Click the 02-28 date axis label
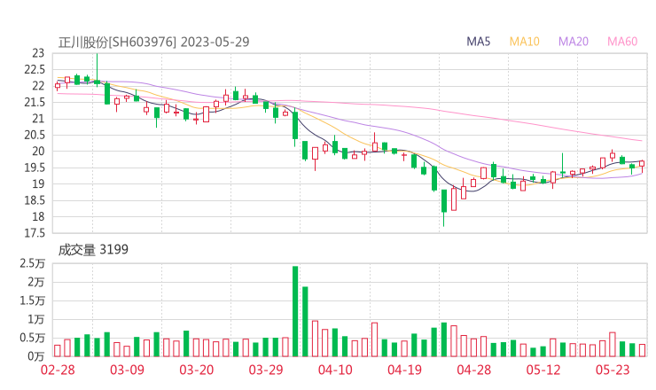Viewport: 656px width, 390px height. (x=58, y=370)
